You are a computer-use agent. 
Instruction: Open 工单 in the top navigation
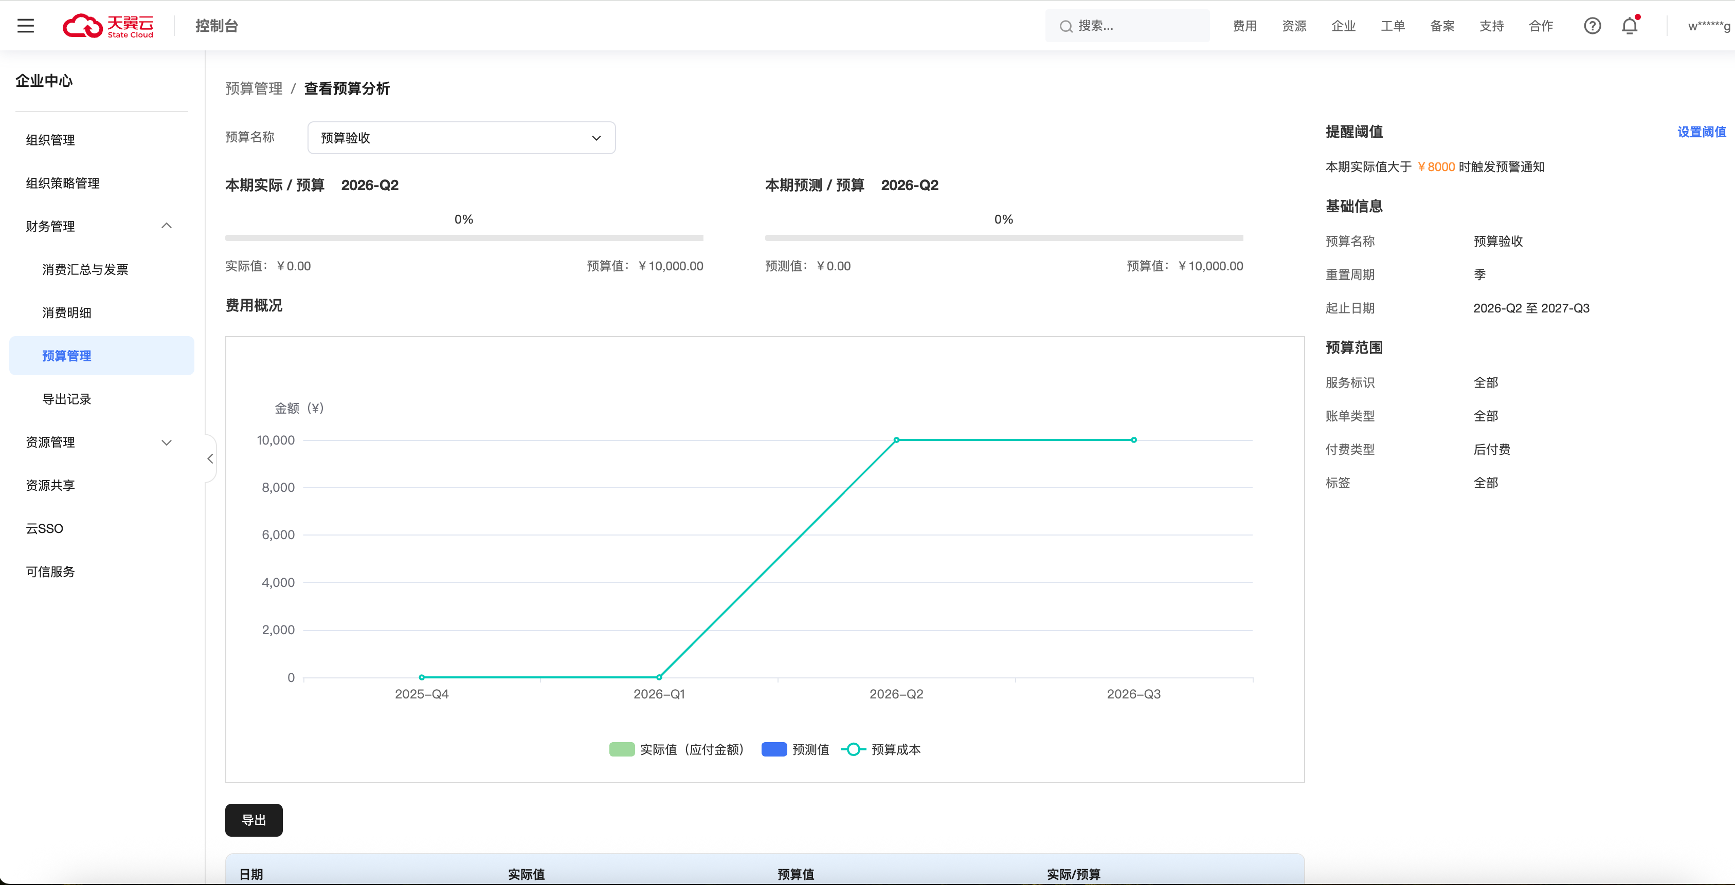[1392, 26]
